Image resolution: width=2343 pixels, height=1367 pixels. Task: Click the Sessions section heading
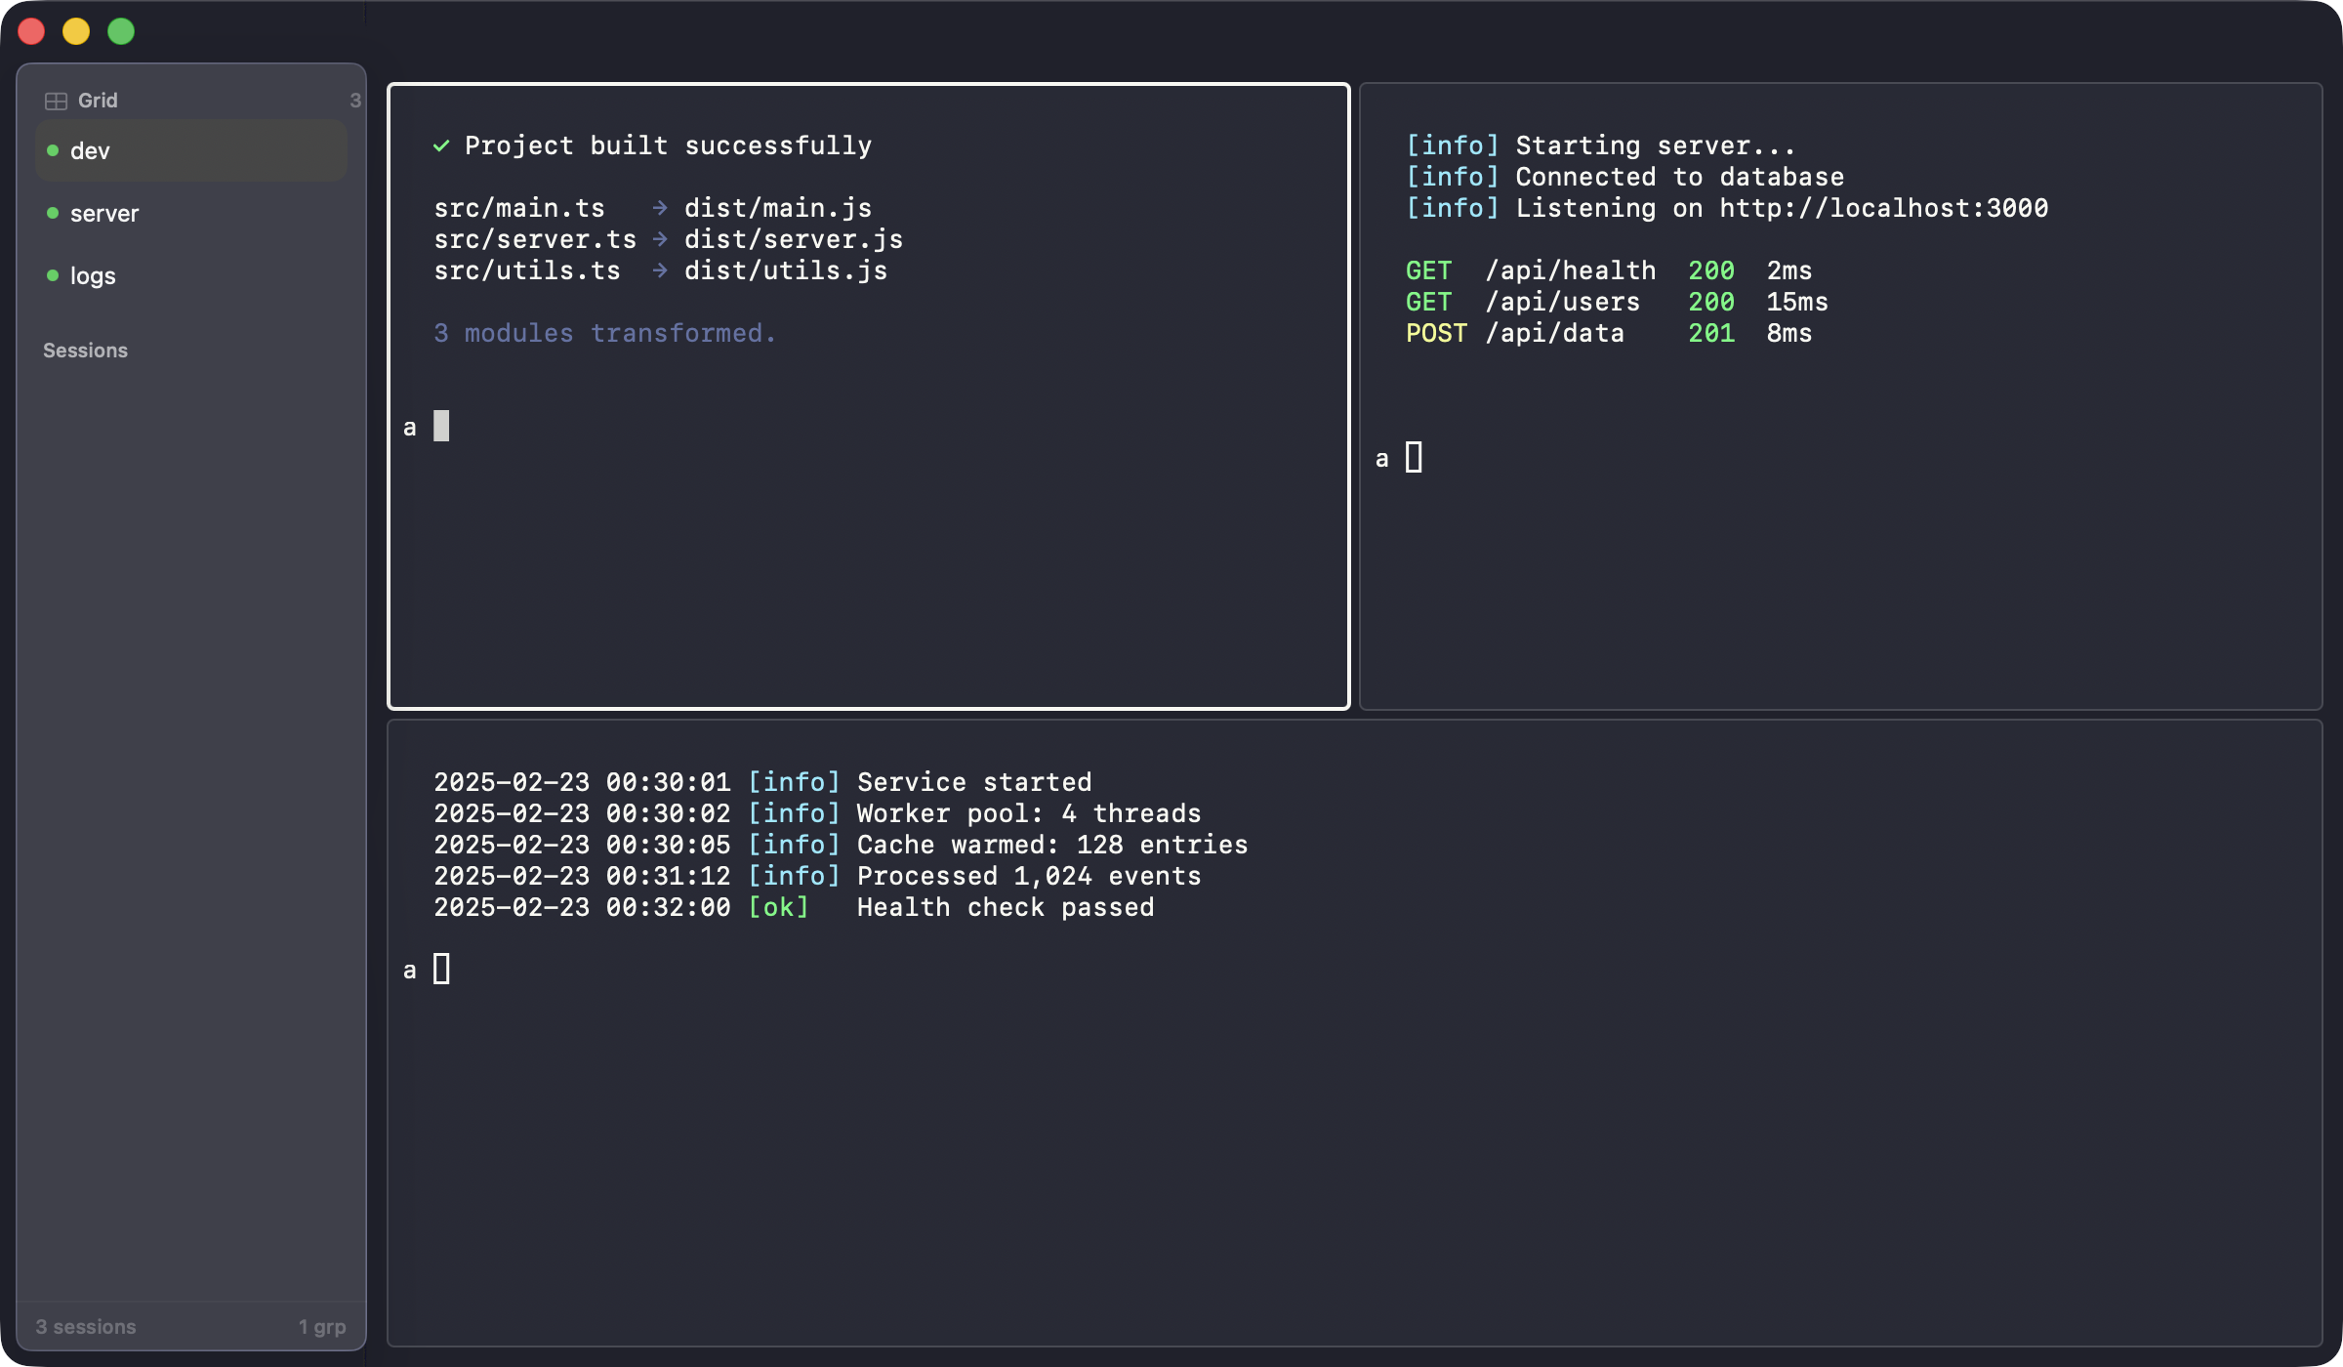[x=85, y=351]
